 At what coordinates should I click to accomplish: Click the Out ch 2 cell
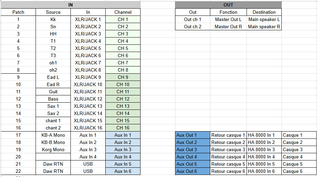[193, 27]
